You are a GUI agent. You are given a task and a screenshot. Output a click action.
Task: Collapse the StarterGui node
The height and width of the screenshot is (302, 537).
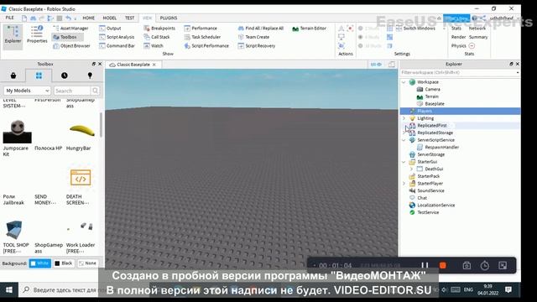tap(404, 162)
